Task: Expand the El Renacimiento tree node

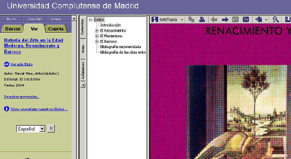Action: (x=97, y=31)
